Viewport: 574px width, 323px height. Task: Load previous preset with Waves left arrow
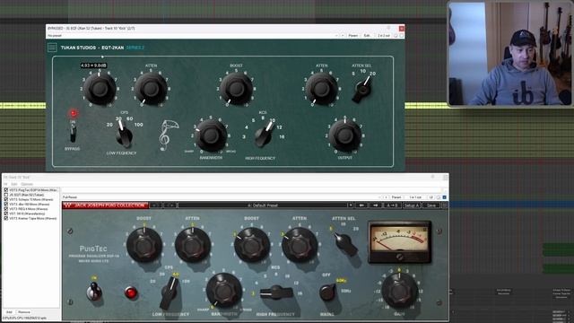pyautogui.click(x=361, y=205)
